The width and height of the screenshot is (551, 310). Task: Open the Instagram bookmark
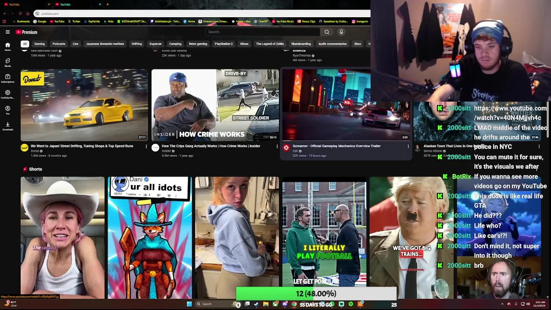coord(360,22)
